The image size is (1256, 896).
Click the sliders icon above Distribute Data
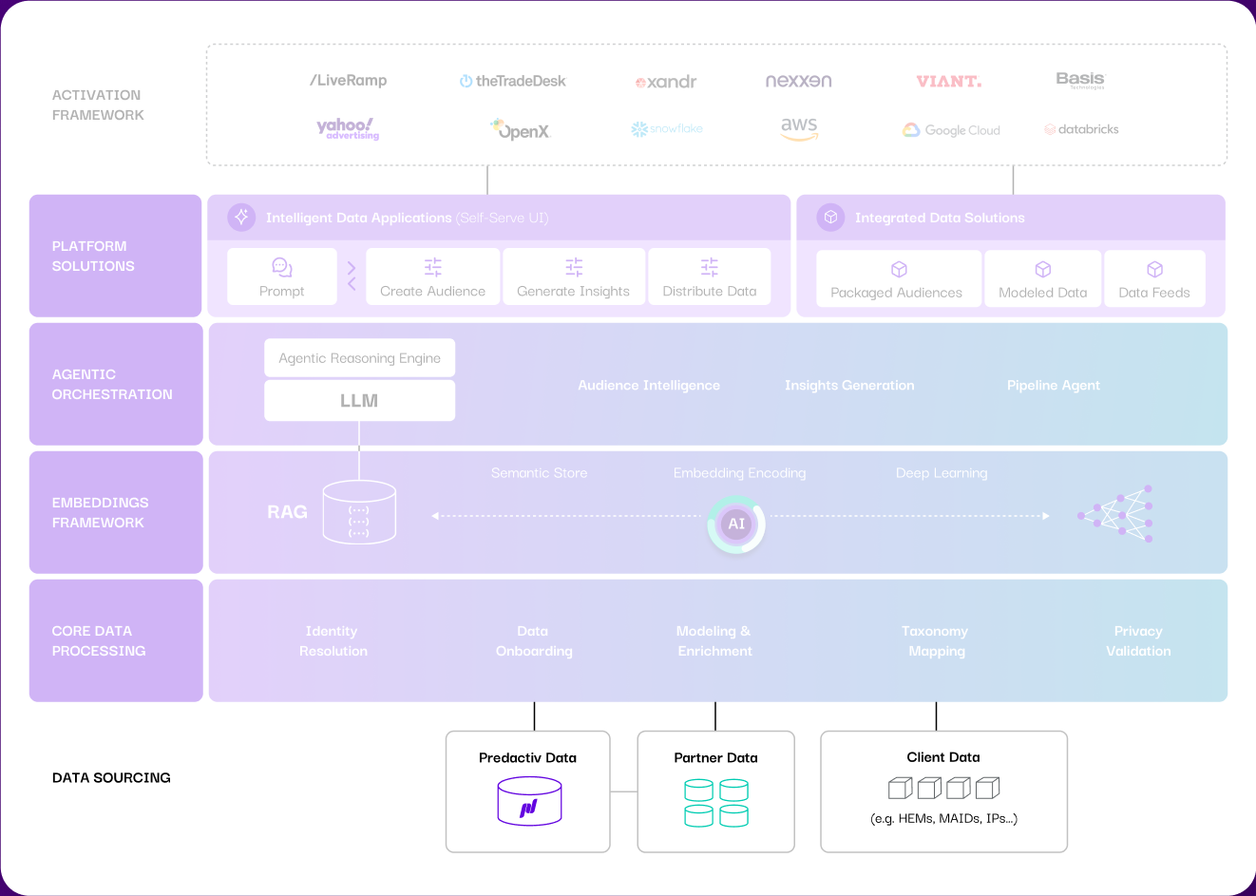pos(710,267)
